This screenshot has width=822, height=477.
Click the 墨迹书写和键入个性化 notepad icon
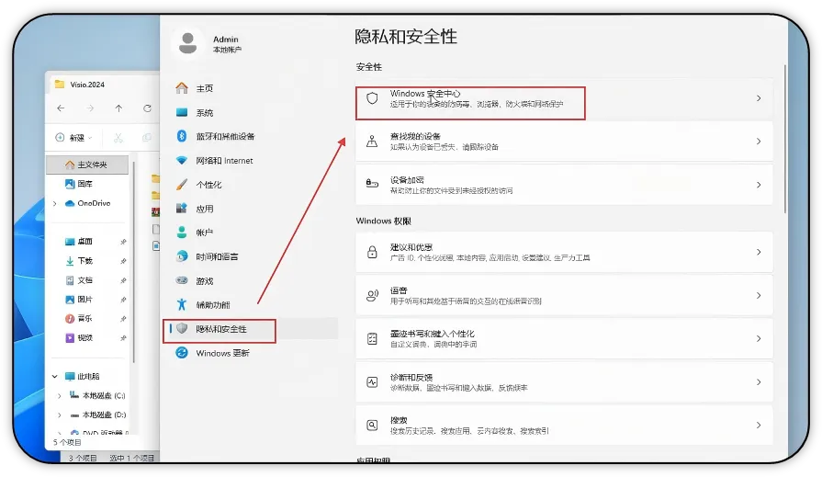[x=372, y=338]
